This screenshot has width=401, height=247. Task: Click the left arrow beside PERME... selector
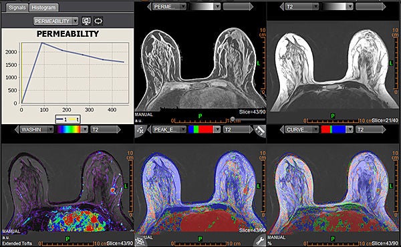pos(149,7)
